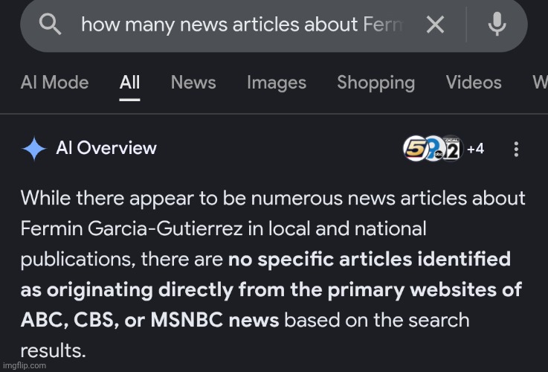
Task: Click the AI Overview heading label
Action: tap(106, 148)
